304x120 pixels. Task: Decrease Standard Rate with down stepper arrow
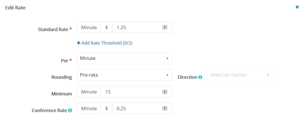[x=165, y=28]
